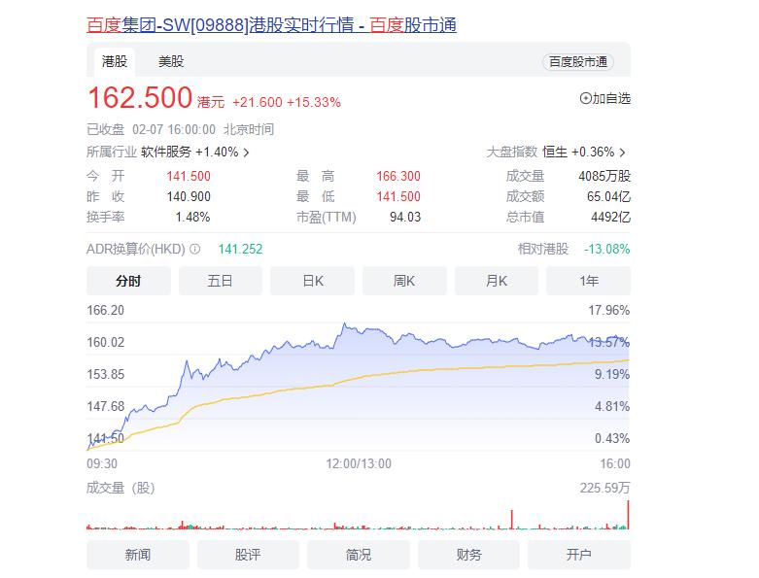Select the 分时 chart tab

coord(128,281)
